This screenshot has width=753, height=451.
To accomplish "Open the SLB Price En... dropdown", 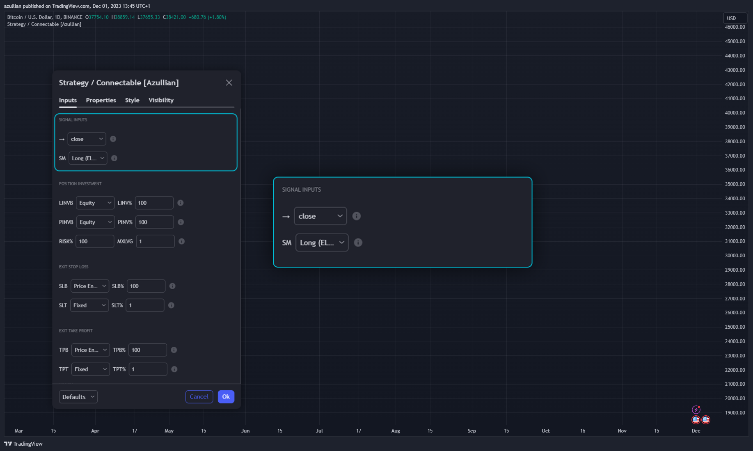I will click(x=90, y=286).
